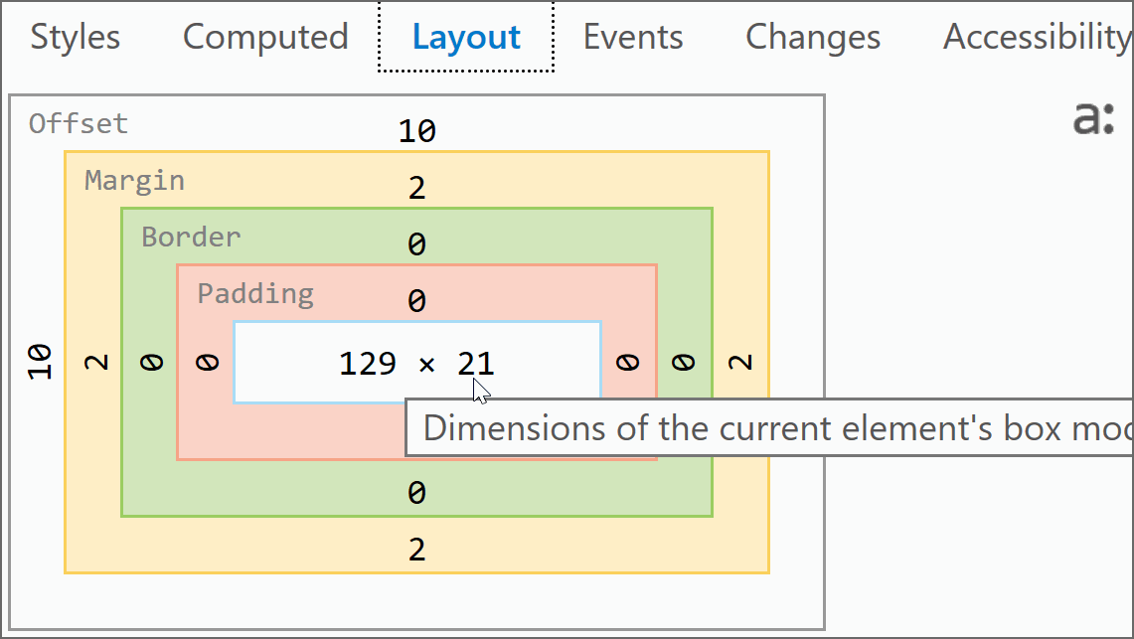Open the Computed tab
Screen dimensions: 1134x639
pos(265,38)
